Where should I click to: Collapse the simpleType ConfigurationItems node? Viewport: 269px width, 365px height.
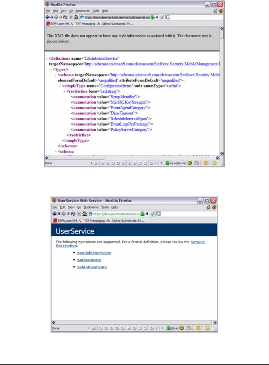[60, 86]
